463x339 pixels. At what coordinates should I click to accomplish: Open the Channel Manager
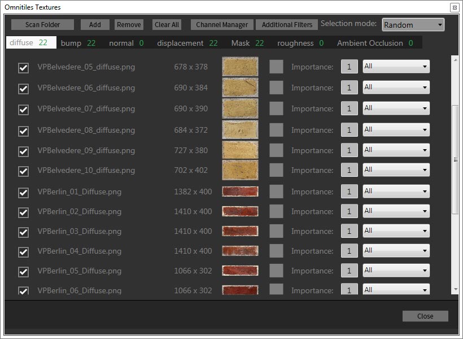(222, 25)
